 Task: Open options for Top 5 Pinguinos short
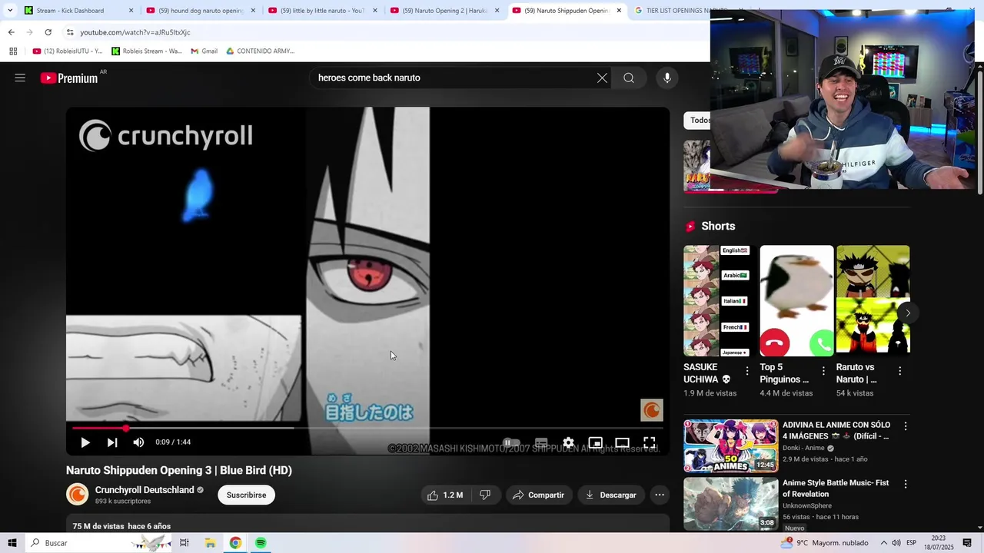pos(823,371)
